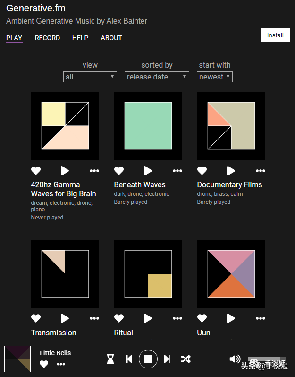Like the Ritual piece with heart icon
This screenshot has height=377, width=295.
tap(119, 318)
